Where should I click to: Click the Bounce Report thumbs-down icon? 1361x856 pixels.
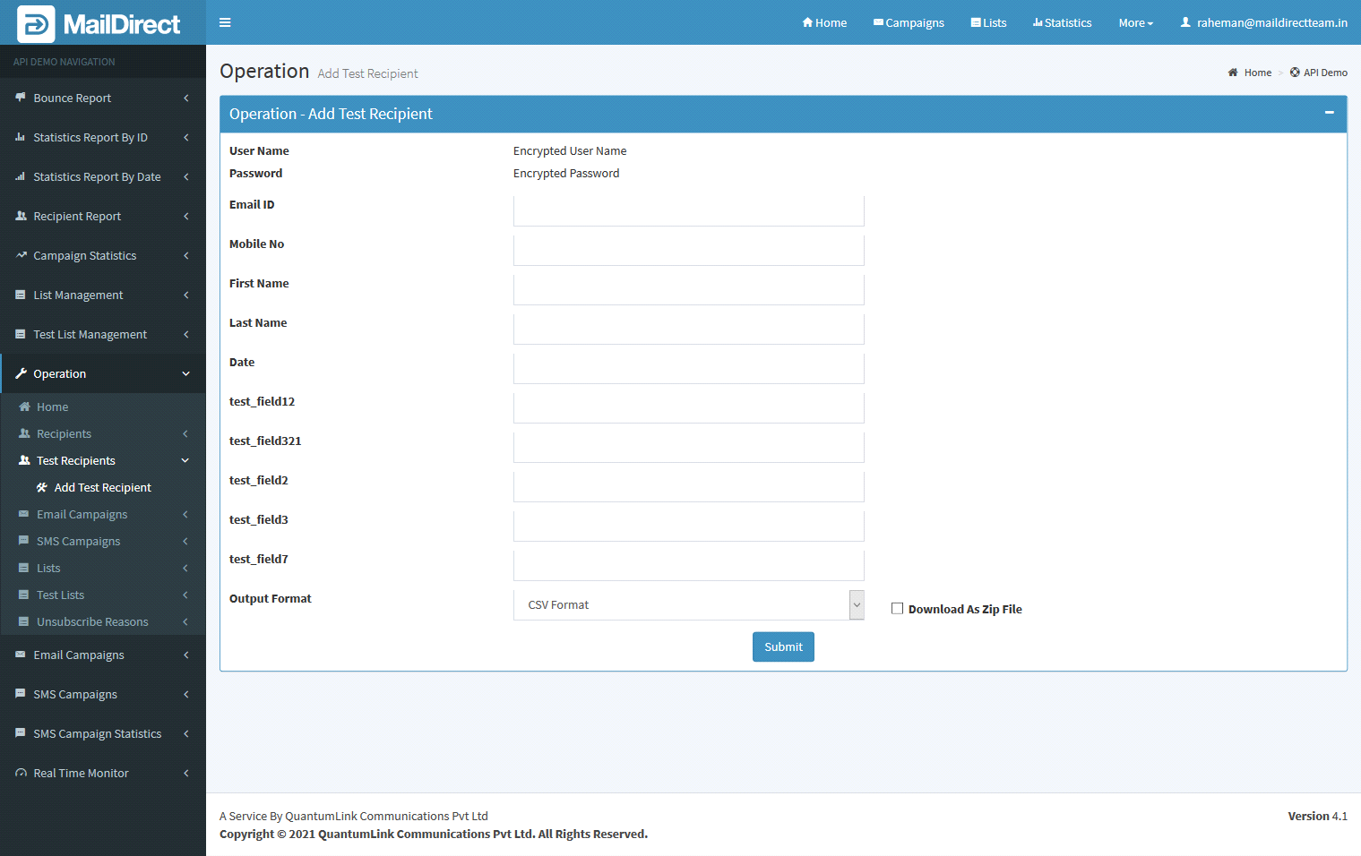21,98
